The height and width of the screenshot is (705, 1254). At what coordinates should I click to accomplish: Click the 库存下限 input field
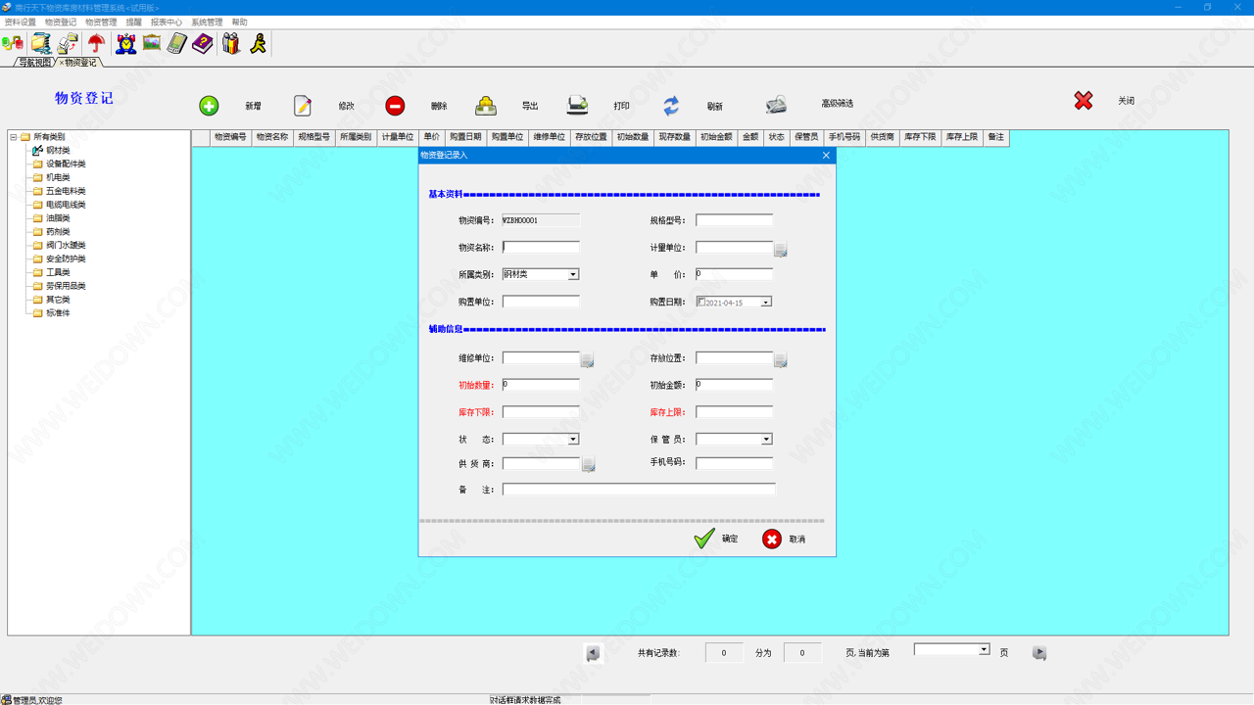[541, 412]
